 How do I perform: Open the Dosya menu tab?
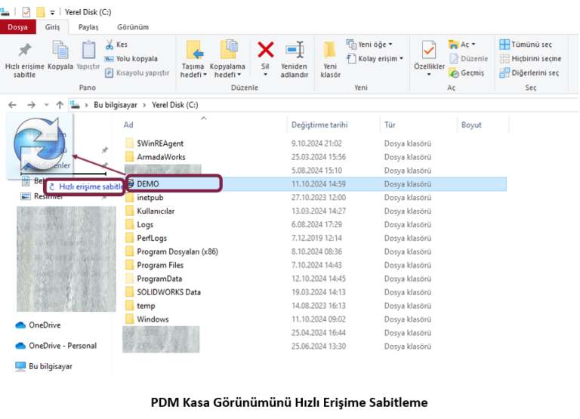17,27
